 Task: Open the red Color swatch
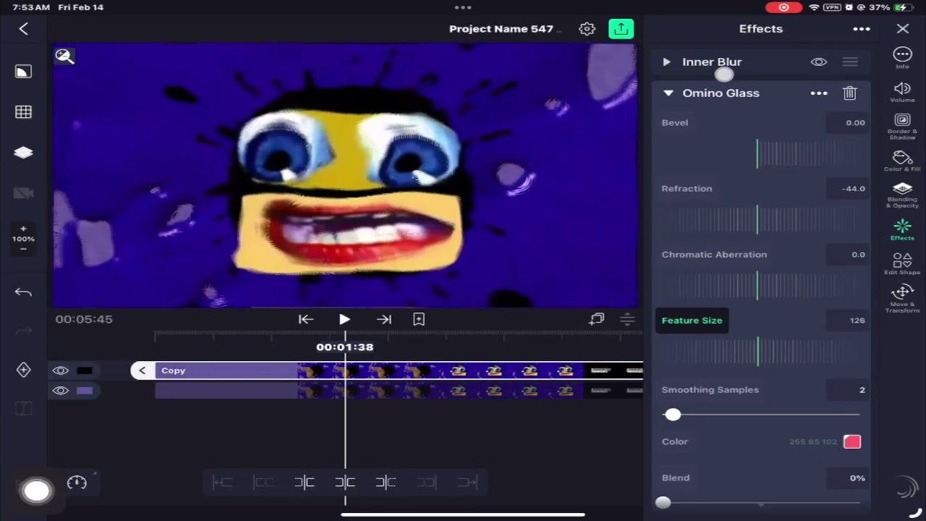click(x=851, y=442)
